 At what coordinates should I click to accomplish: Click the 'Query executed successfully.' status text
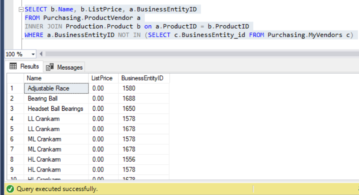pos(57,189)
